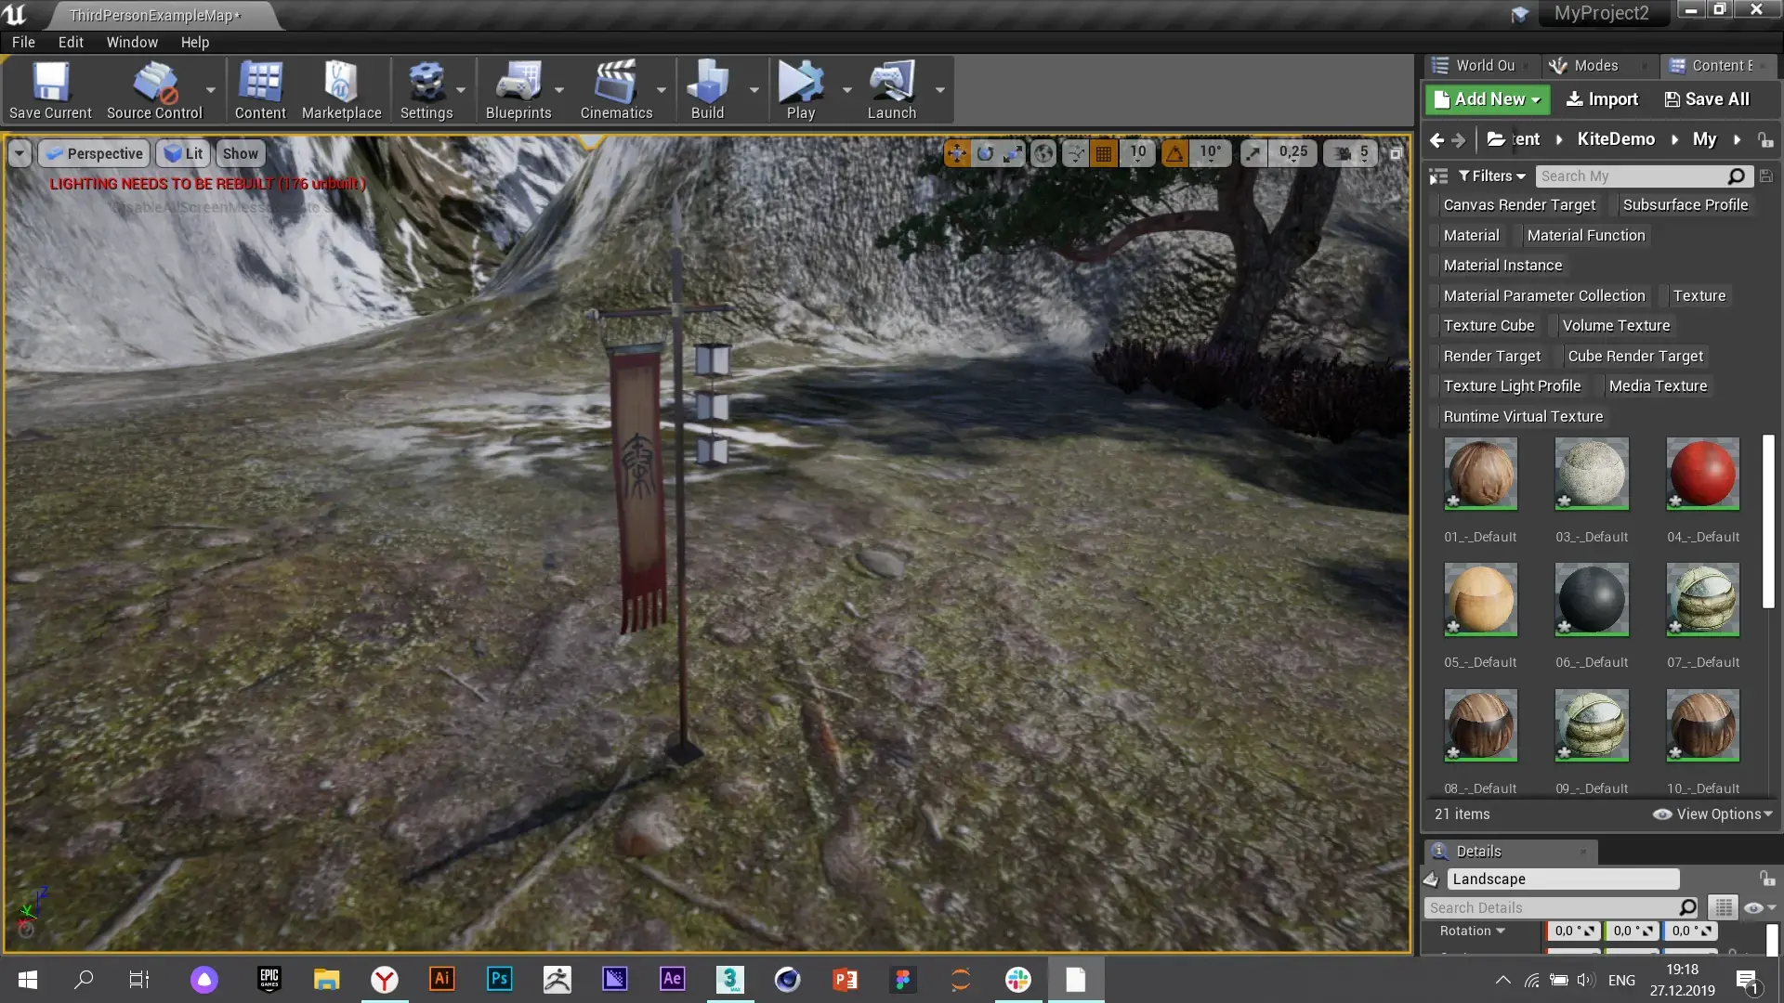
Task: Go back in Content Browser history
Action: pos(1436,140)
